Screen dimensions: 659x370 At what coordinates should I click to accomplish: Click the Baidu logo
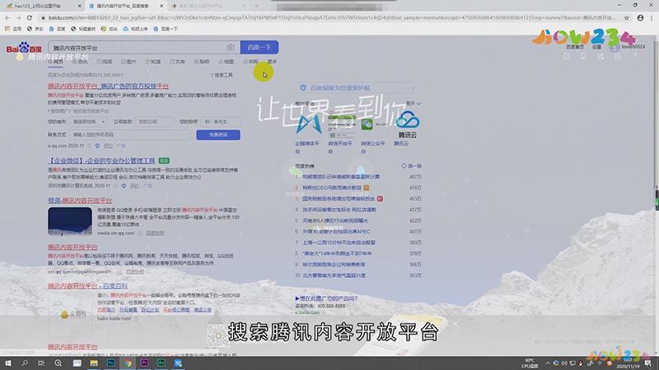pos(24,48)
